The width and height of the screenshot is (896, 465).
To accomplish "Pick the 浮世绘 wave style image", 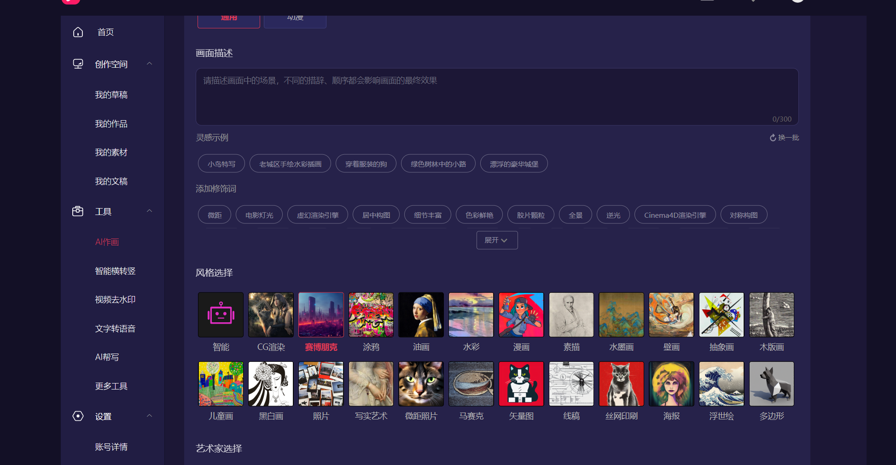I will [721, 384].
